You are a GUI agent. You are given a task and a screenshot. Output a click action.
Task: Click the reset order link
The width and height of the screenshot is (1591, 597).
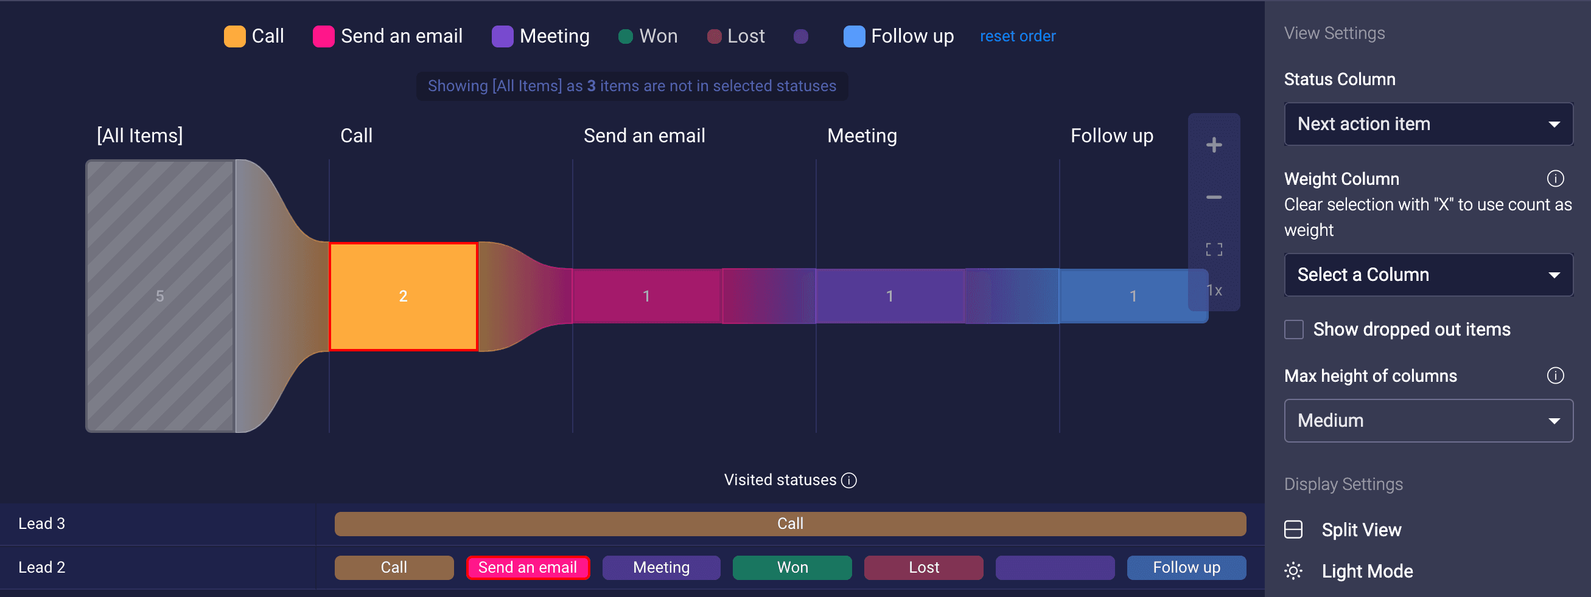pyautogui.click(x=1017, y=36)
